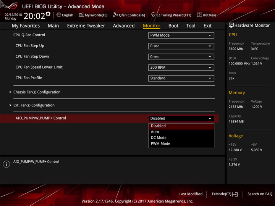Screen dimensions: 275x206
Task: Open the CPU Fan Step Down dropdown
Action: coord(181,57)
